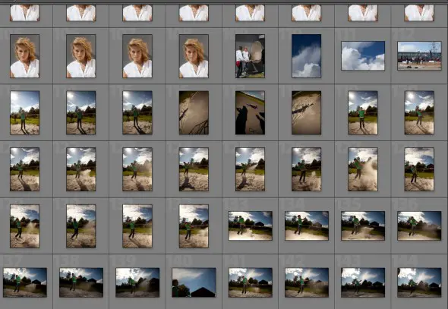Select the behind-the-scenes studio photo thumbnail

[x=250, y=56]
